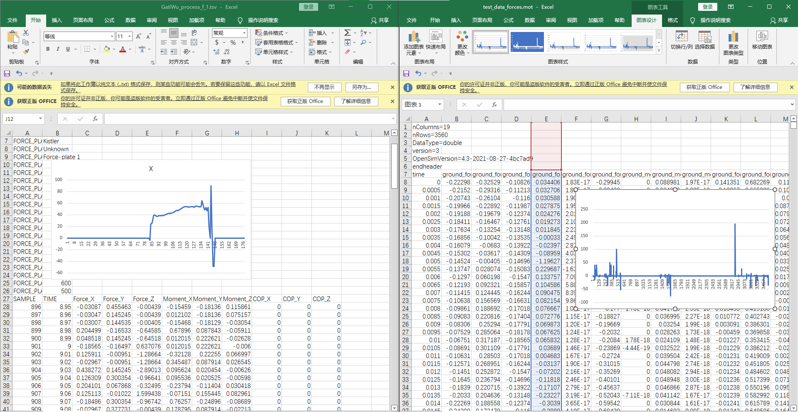Toggle Middle Align for cells

tap(174, 33)
